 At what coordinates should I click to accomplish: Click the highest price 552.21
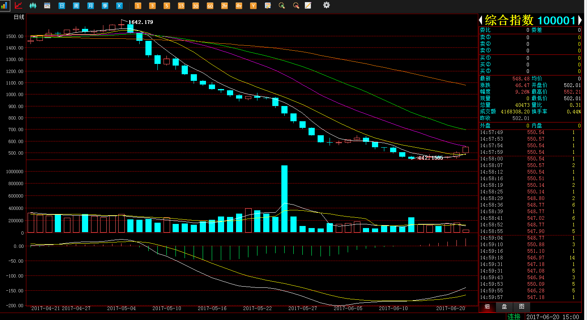[572, 92]
